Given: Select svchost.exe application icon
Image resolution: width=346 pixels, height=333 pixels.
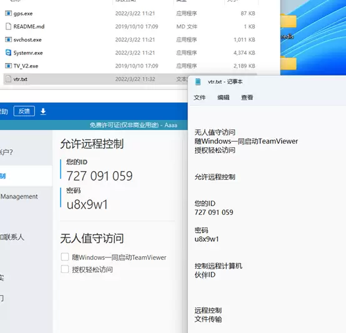Looking at the screenshot, I should [x=8, y=40].
